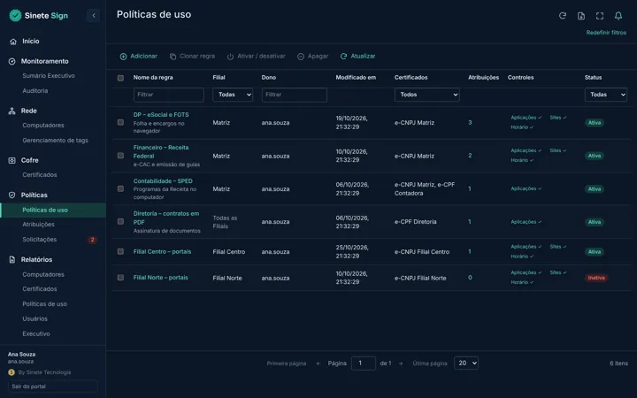Viewport: 637px width, 398px height.
Task: Open Atribuições under Políticas
Action: point(39,225)
